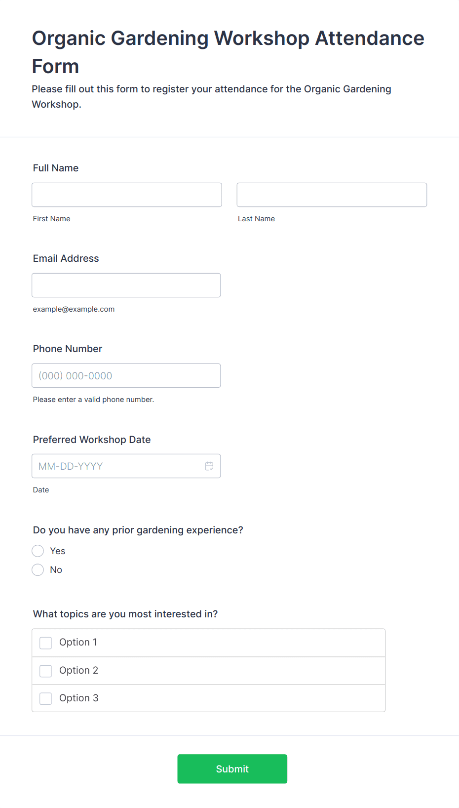Open the calendar picker icon
This screenshot has width=459, height=808.
(209, 466)
